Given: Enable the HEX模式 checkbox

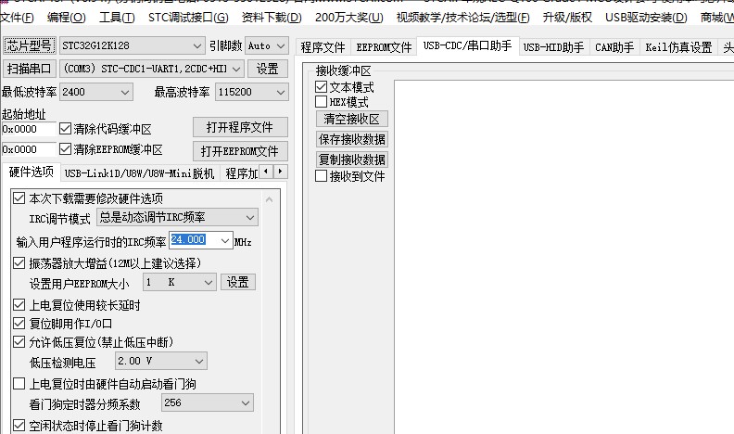Looking at the screenshot, I should coord(321,102).
